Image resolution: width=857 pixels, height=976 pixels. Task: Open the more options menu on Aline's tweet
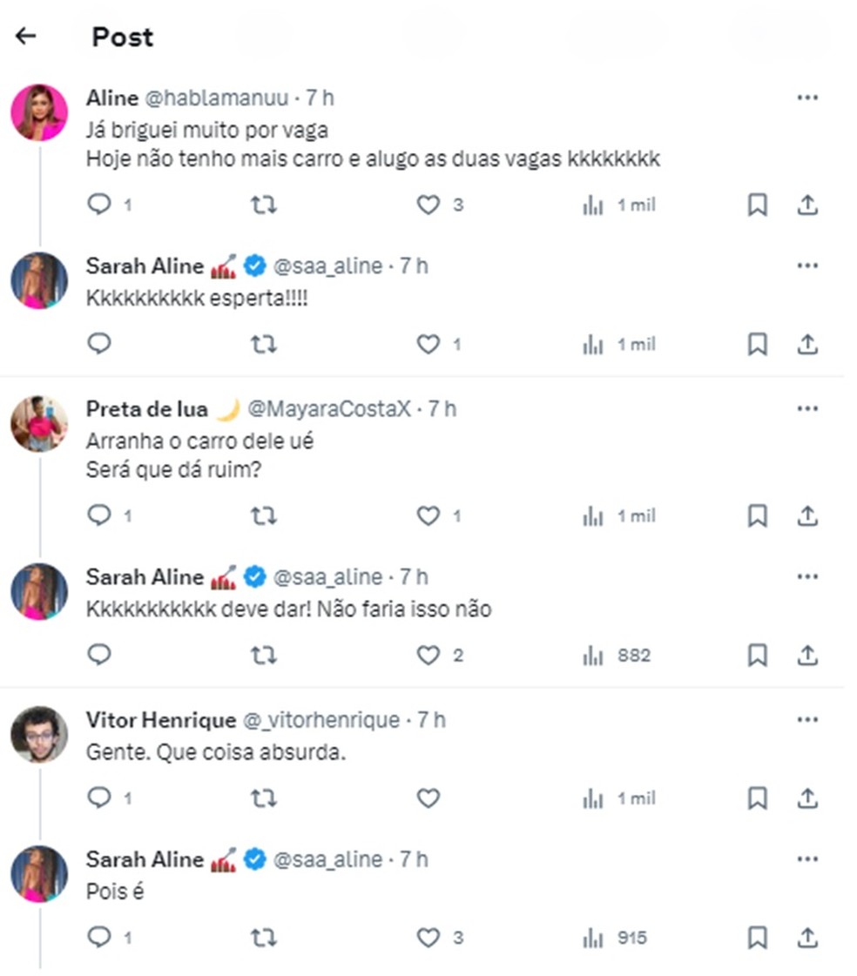[x=807, y=98]
